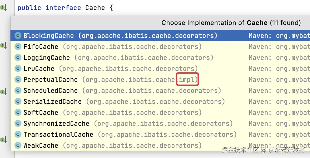Click gutter implementation icon beside TransactionalCache row
310x158 pixels.
[x=3, y=140]
